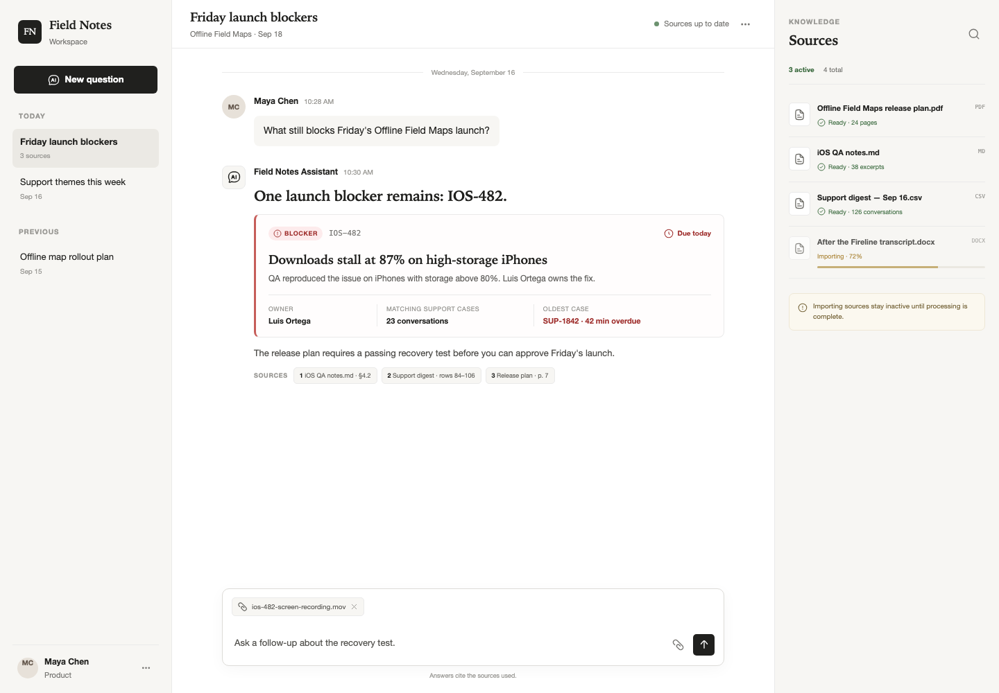
Task: Click the paperclip on the attached recording chip
Action: 243,607
